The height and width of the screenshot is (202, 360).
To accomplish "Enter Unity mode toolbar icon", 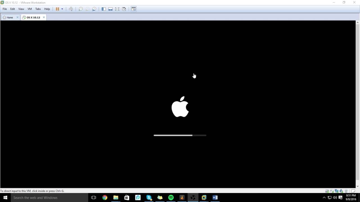I will click(x=124, y=9).
